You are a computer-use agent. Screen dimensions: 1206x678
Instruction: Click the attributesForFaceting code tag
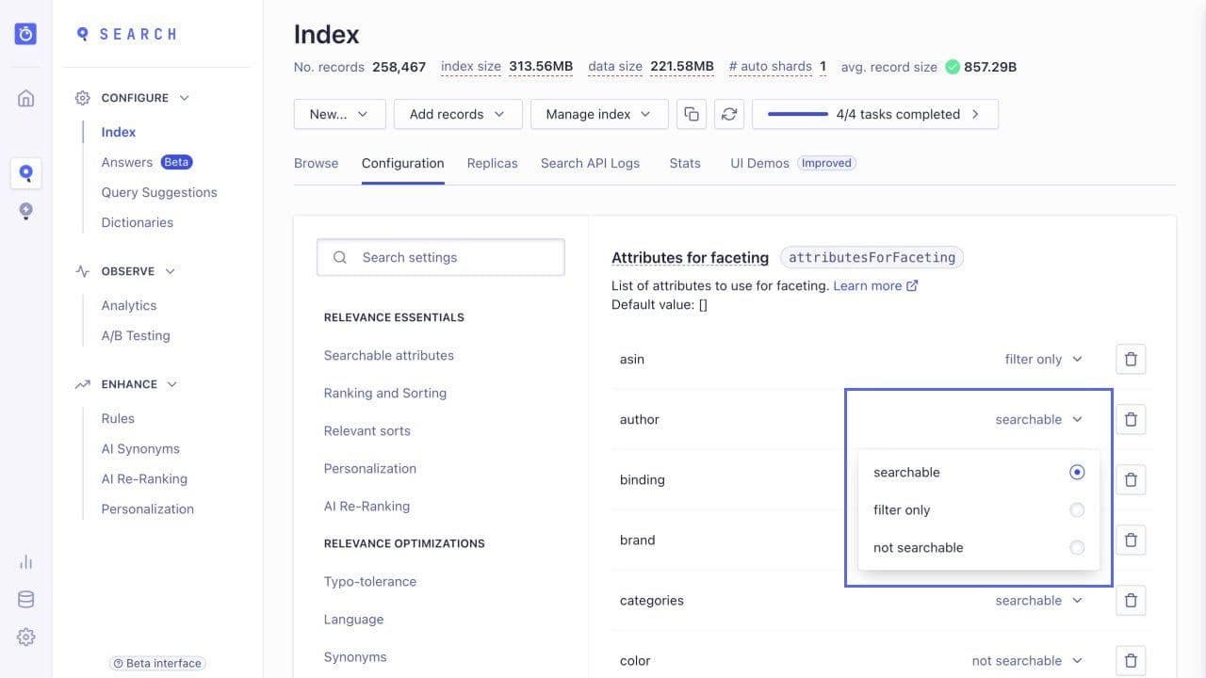872,257
